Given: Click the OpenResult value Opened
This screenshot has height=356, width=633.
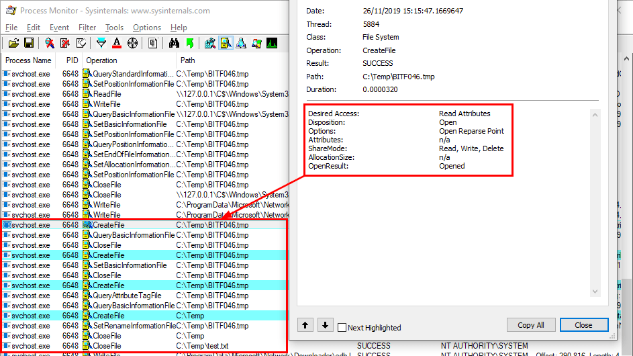Looking at the screenshot, I should [x=452, y=166].
